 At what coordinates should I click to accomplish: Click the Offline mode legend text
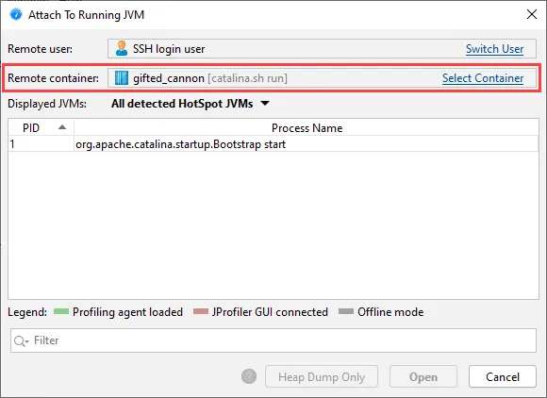pyautogui.click(x=390, y=312)
